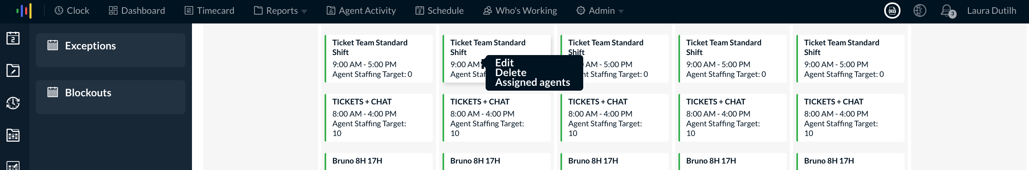Open the notifications bell
Viewport: 1029px width, 170px height.
[947, 11]
